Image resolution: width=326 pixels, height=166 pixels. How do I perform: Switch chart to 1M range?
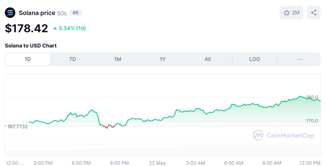[x=117, y=59]
